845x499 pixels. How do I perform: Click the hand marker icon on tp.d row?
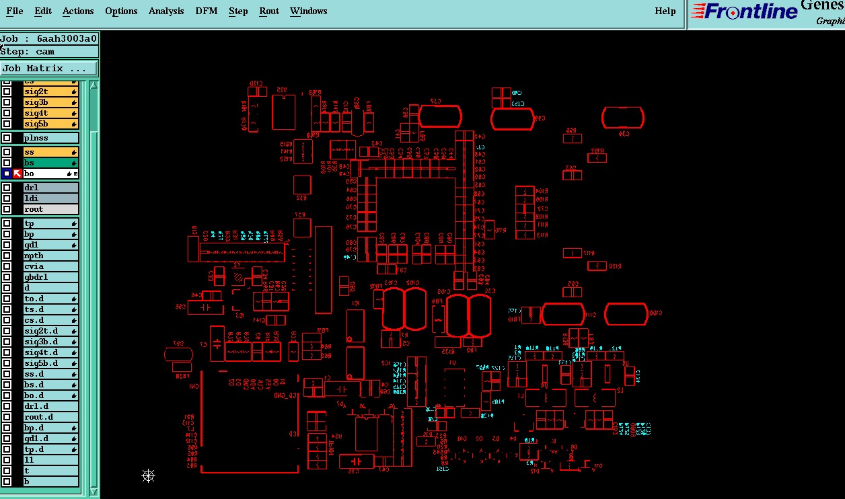click(x=74, y=449)
